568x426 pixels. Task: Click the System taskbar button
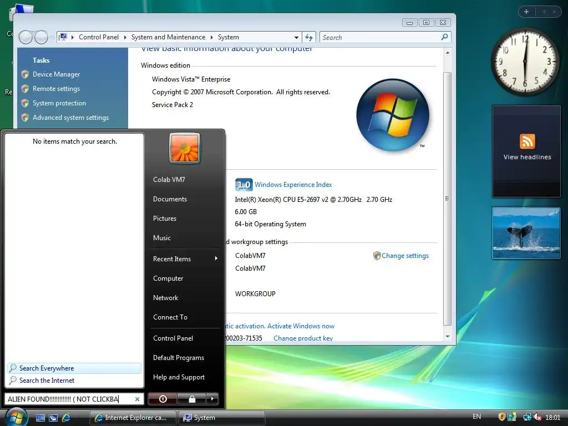[222, 418]
